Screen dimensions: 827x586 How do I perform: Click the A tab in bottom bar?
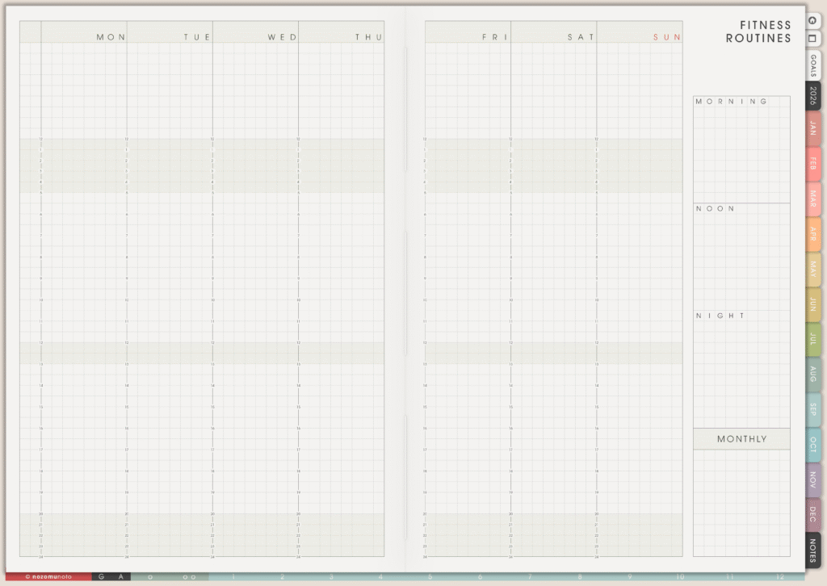(x=120, y=576)
